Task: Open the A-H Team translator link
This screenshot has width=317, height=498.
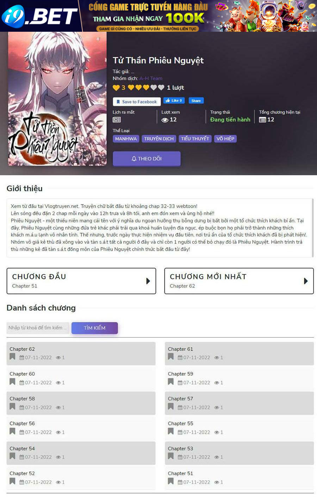Action: pyautogui.click(x=151, y=78)
